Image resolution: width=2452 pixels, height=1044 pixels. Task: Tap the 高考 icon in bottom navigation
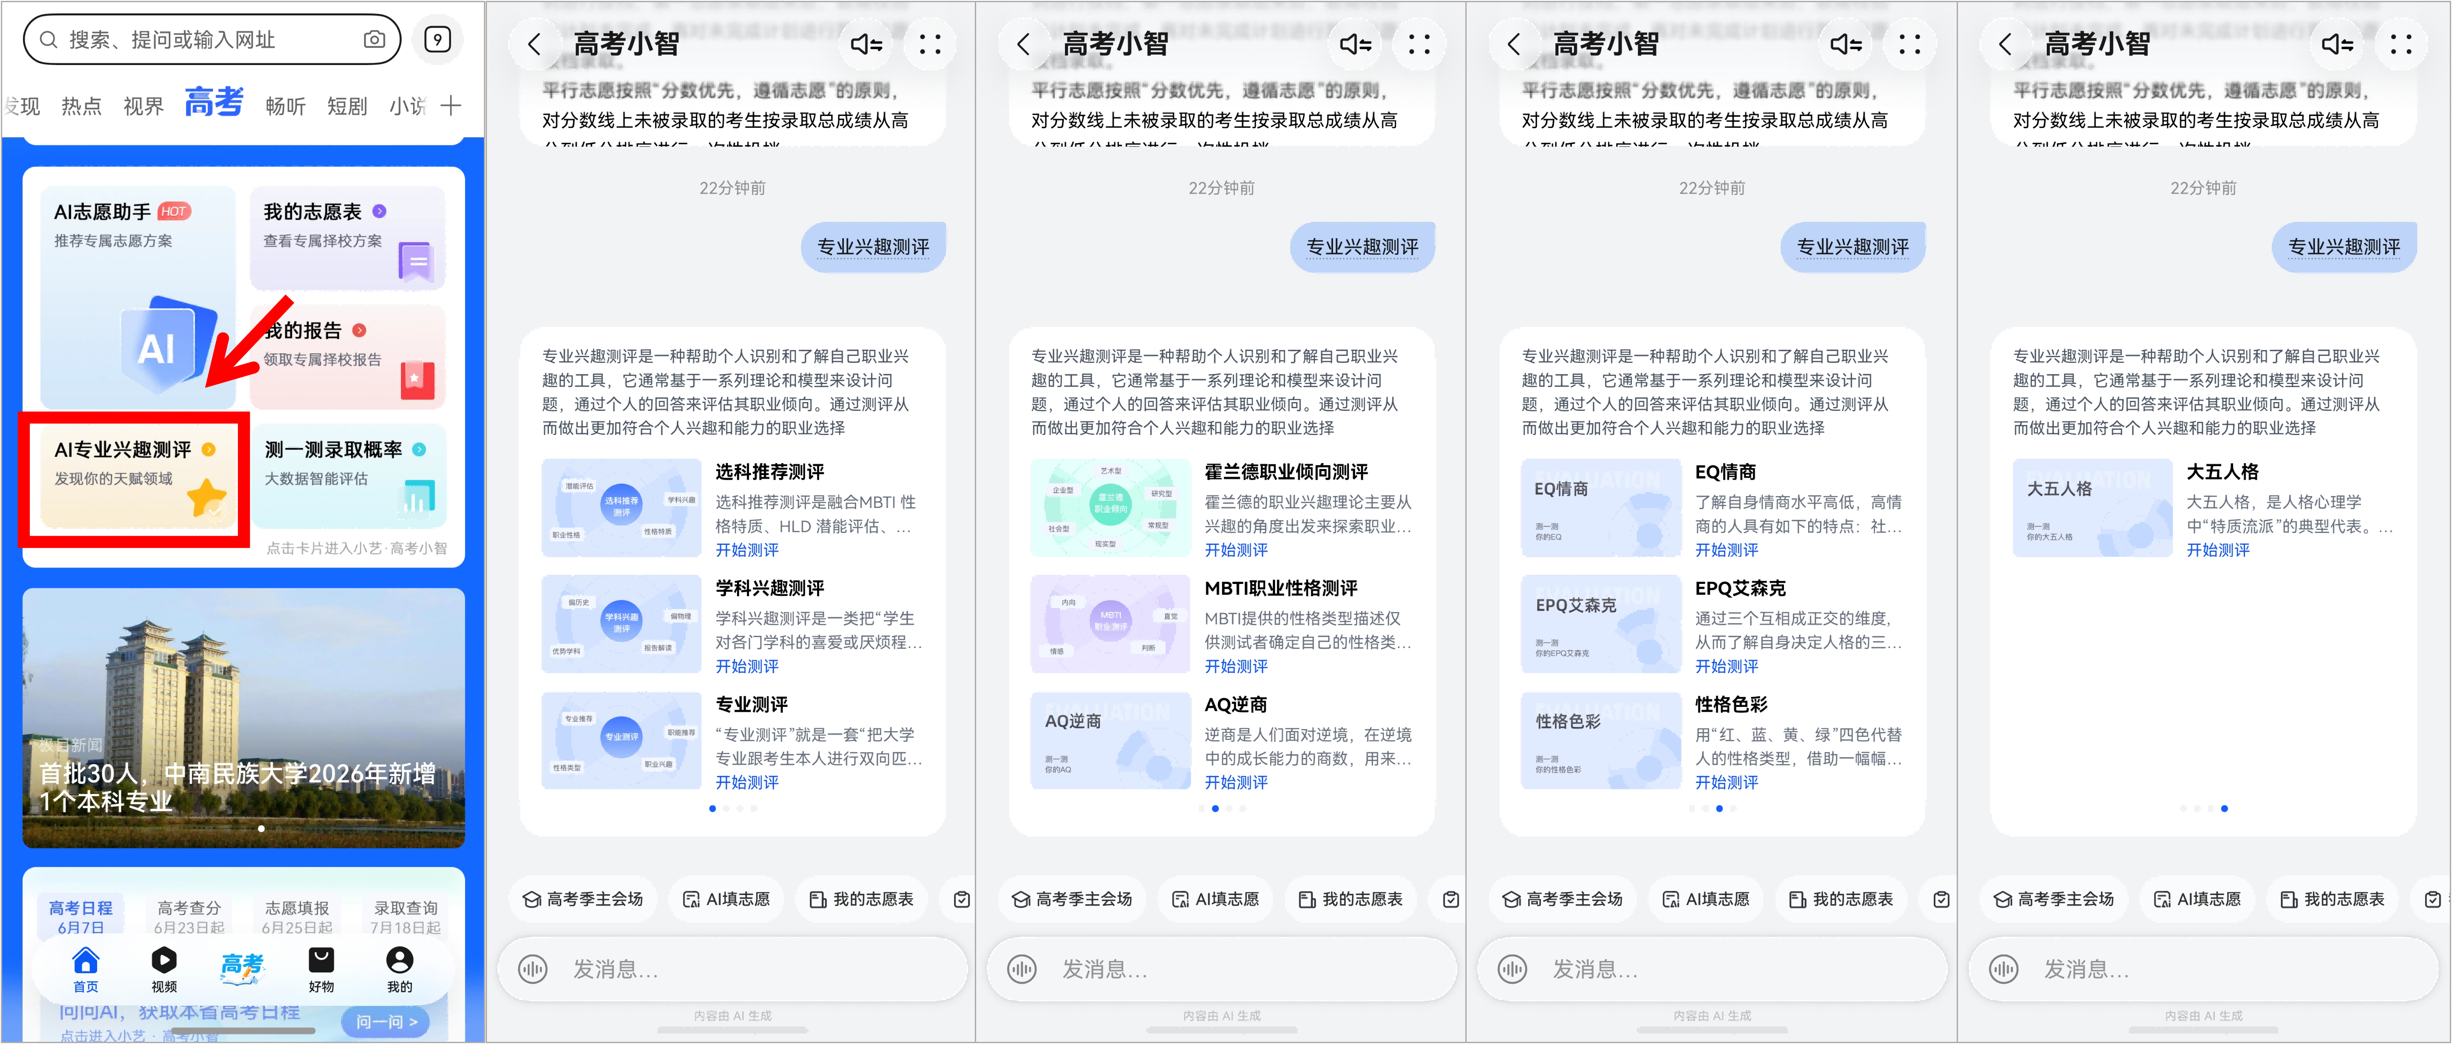tap(242, 970)
